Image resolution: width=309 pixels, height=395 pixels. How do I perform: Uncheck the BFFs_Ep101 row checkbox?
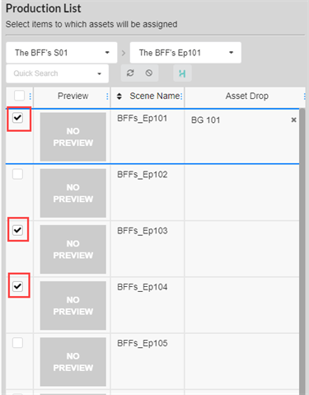(x=18, y=118)
